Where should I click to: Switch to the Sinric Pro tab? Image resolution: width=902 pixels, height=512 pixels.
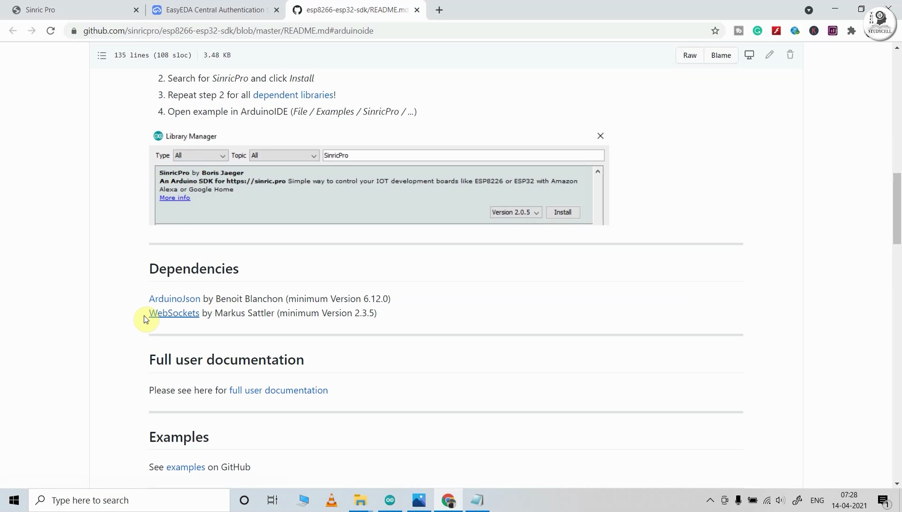pyautogui.click(x=70, y=10)
